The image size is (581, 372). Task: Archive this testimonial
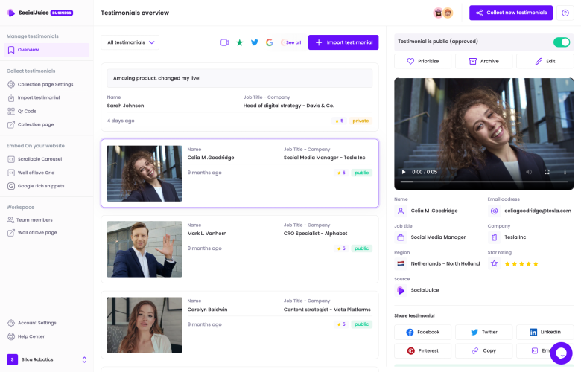click(x=484, y=61)
